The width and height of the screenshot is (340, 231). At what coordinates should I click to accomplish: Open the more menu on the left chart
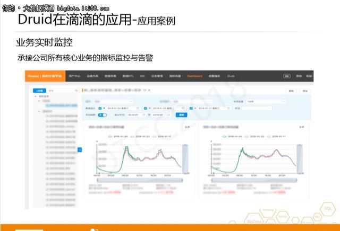(x=187, y=127)
